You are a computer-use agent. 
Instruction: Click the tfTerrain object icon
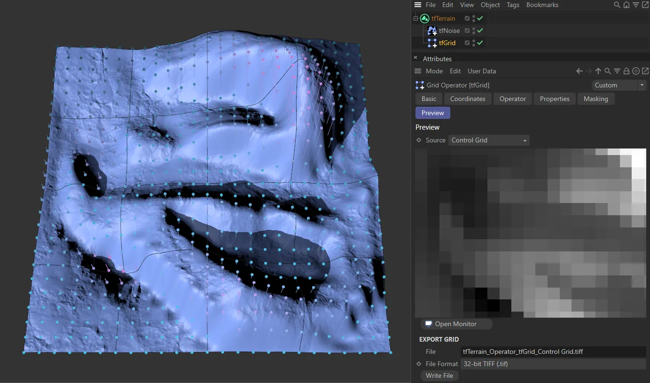(424, 18)
